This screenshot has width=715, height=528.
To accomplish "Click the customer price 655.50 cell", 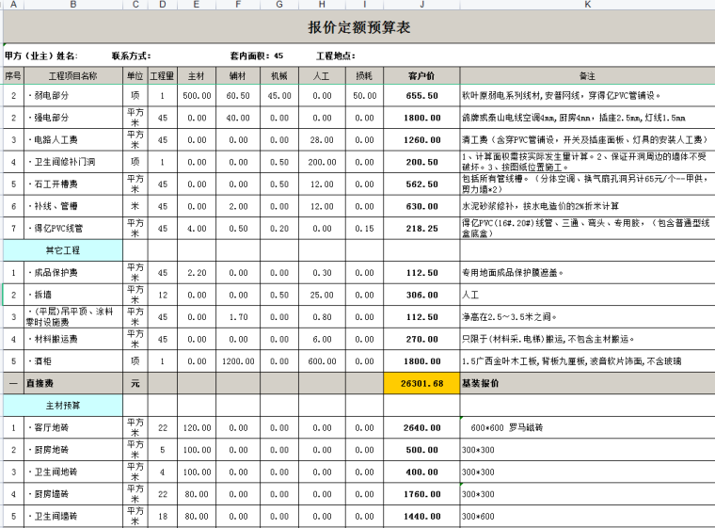I will [421, 95].
